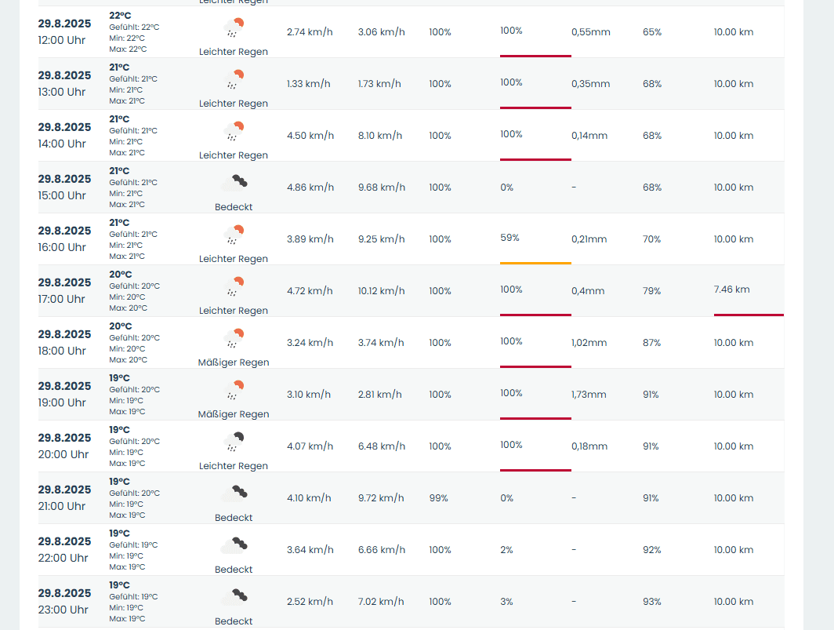Click the 0,21mm precipitation value
Viewport: 834px width, 630px height.
tap(589, 239)
